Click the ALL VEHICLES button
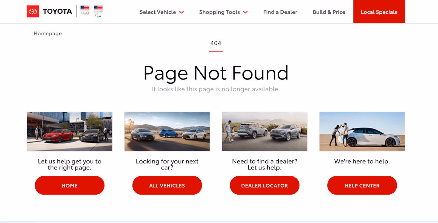Image resolution: width=438 pixels, height=223 pixels. [x=167, y=185]
